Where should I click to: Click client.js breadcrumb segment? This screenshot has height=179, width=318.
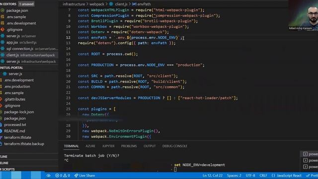(x=121, y=4)
